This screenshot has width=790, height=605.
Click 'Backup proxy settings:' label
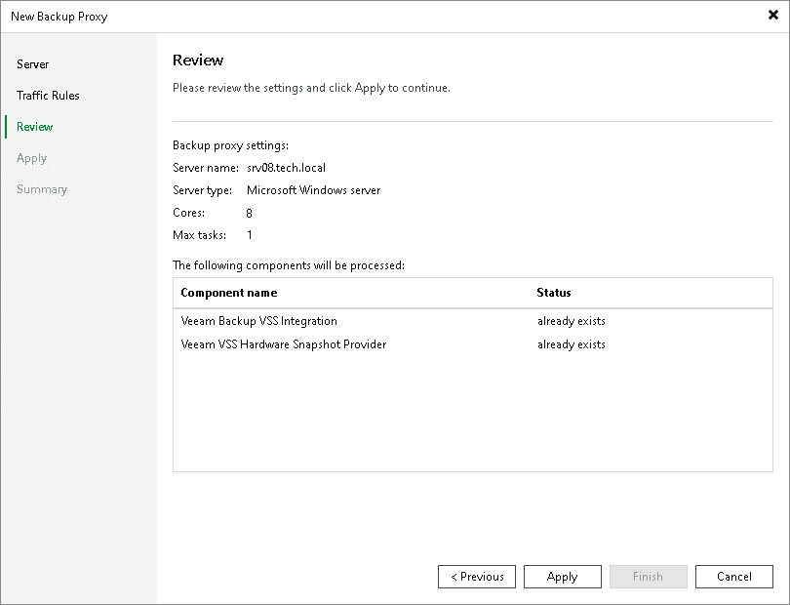(231, 145)
